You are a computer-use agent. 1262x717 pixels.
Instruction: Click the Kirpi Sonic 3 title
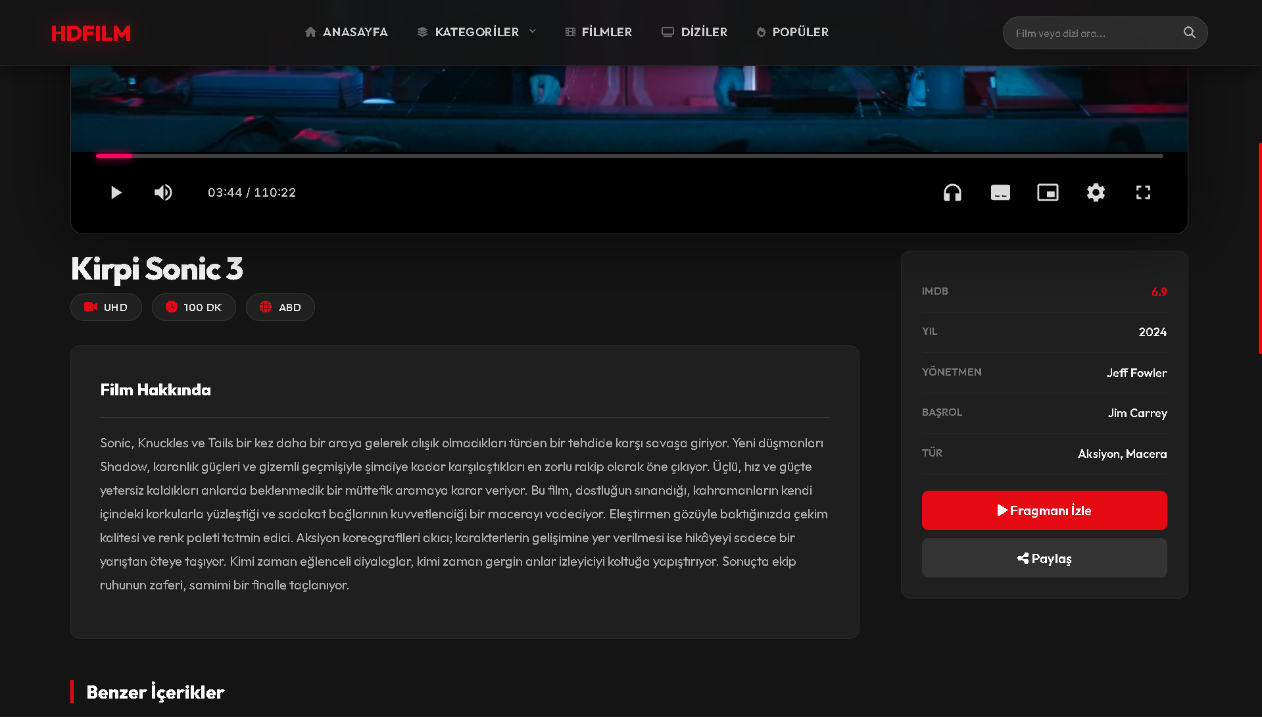click(x=157, y=269)
